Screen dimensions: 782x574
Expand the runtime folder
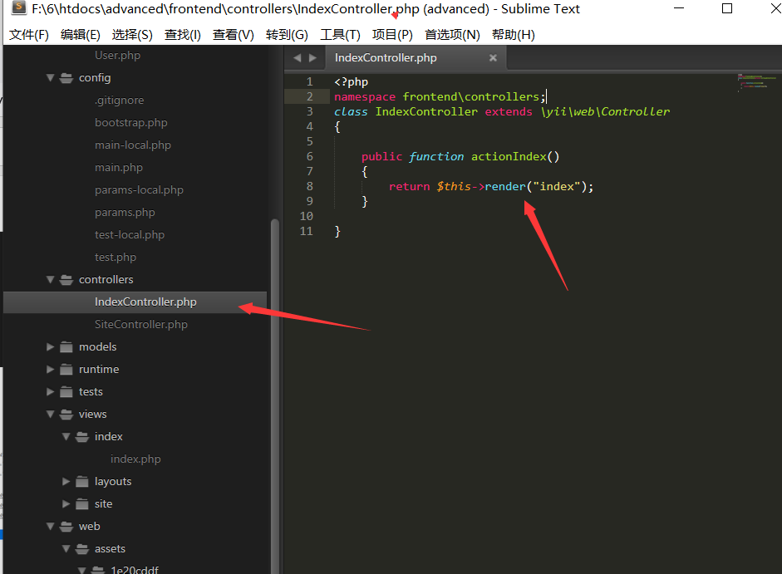(x=51, y=370)
